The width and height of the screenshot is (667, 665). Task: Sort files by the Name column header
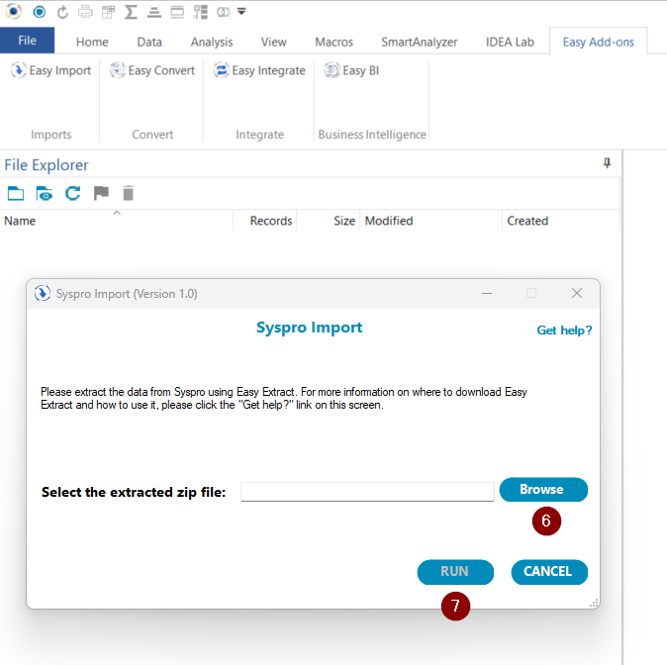coord(20,221)
